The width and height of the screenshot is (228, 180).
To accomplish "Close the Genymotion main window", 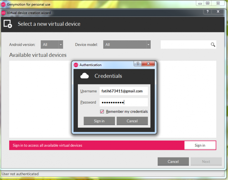I will click(218, 3).
